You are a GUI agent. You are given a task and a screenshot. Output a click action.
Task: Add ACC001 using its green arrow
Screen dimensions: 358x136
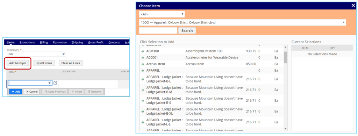(143, 57)
